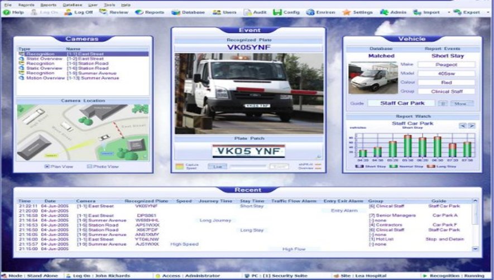Click the Live button in Event panel

click(x=217, y=166)
